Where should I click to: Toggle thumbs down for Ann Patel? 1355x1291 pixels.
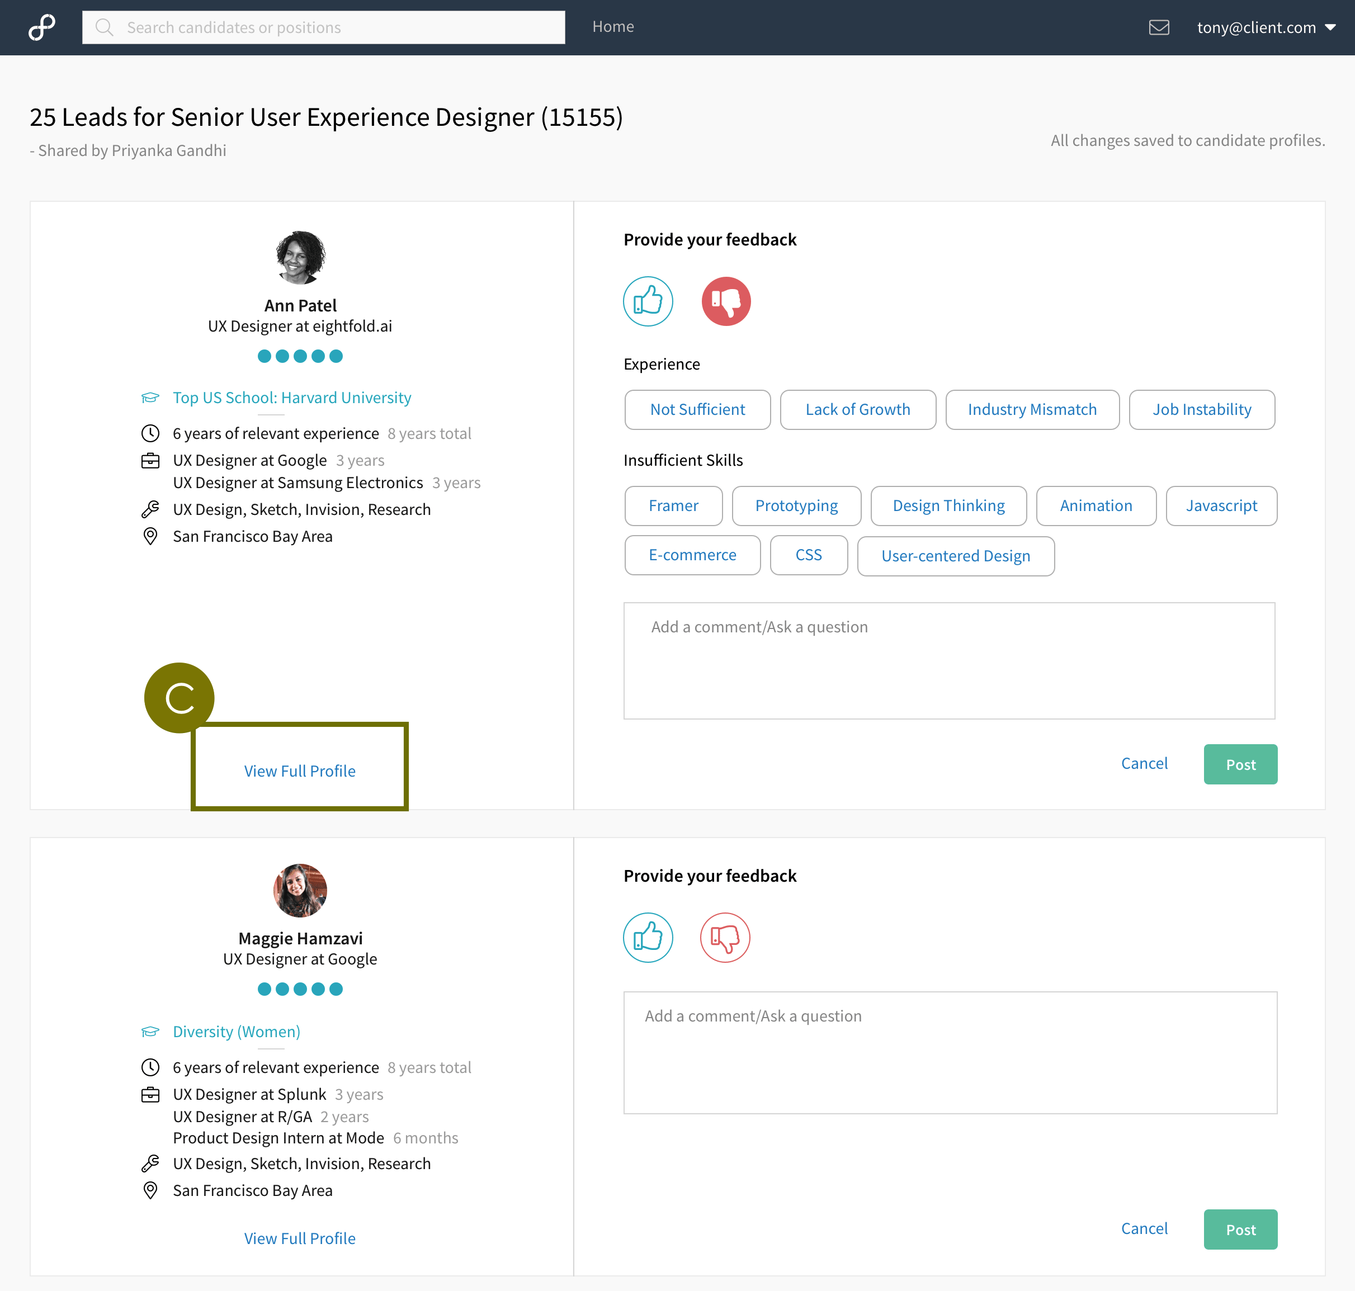726,301
